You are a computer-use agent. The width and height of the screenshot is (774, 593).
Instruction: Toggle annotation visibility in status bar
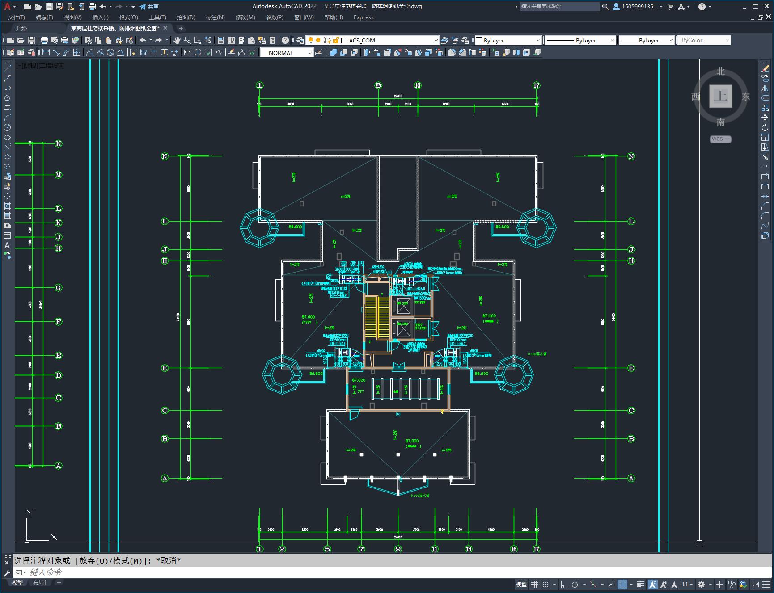(x=652, y=584)
